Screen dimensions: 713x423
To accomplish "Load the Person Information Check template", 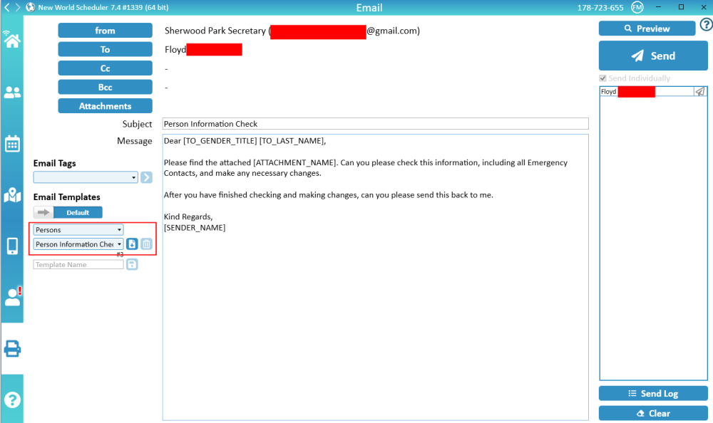I will (x=132, y=244).
